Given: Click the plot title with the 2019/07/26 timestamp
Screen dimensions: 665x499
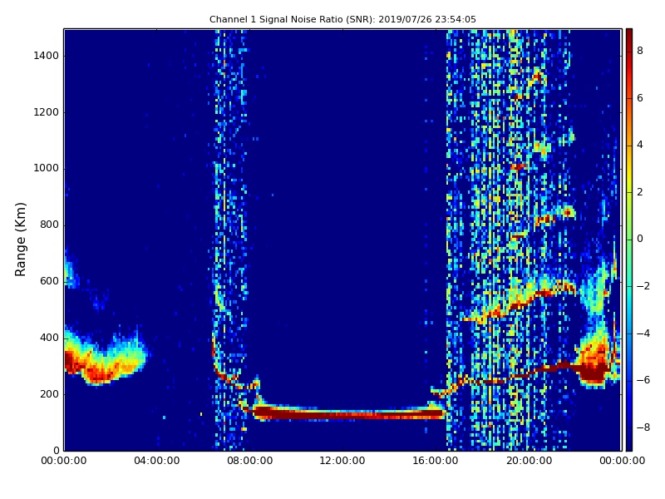Looking at the screenshot, I should click(342, 19).
